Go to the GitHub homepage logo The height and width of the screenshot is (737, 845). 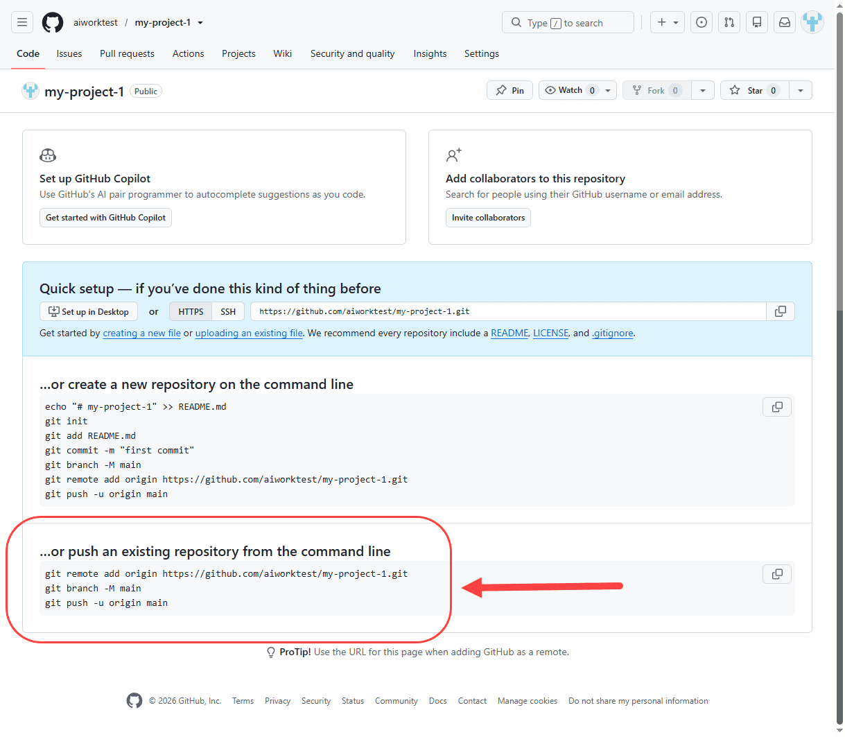53,22
